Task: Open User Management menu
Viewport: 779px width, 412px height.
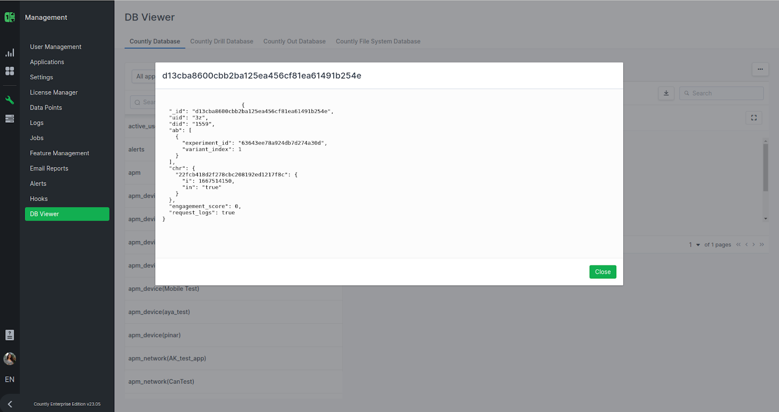Action: (56, 47)
